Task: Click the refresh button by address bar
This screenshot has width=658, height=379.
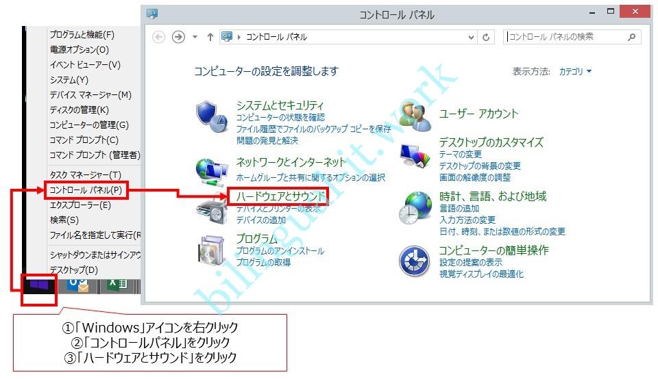Action: point(487,37)
